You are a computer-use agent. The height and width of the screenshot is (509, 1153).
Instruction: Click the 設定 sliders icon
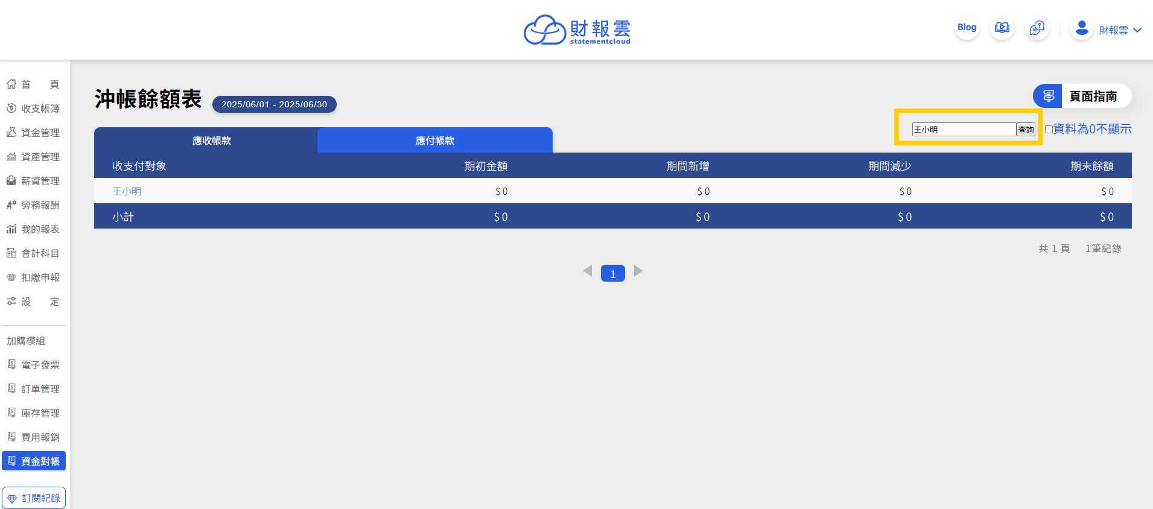pyautogui.click(x=11, y=301)
